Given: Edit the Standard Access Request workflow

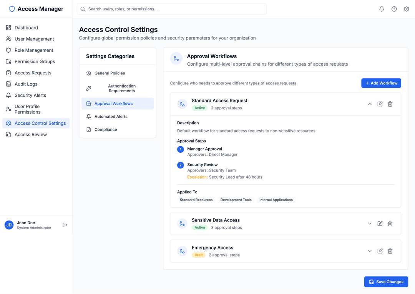Looking at the screenshot, I should pyautogui.click(x=380, y=104).
